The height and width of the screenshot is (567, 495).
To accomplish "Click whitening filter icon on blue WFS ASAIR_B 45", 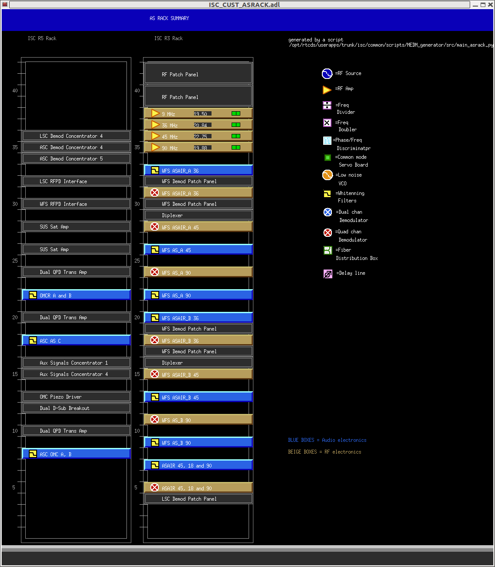I will point(155,397).
